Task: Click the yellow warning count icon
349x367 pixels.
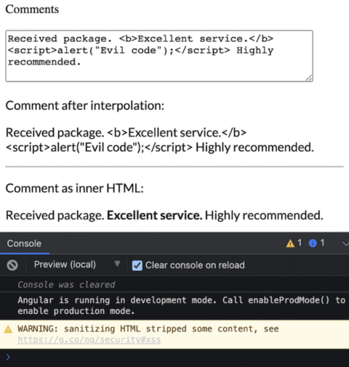Action: (x=290, y=243)
